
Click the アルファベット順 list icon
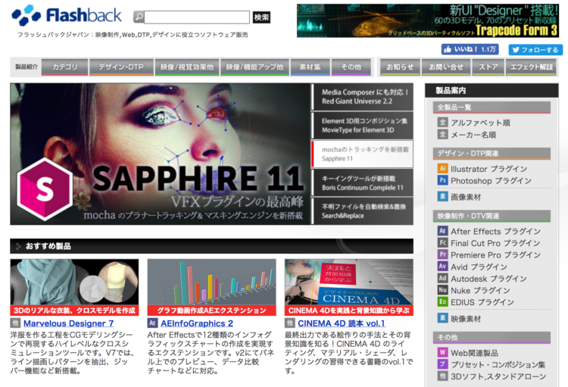[x=442, y=123]
